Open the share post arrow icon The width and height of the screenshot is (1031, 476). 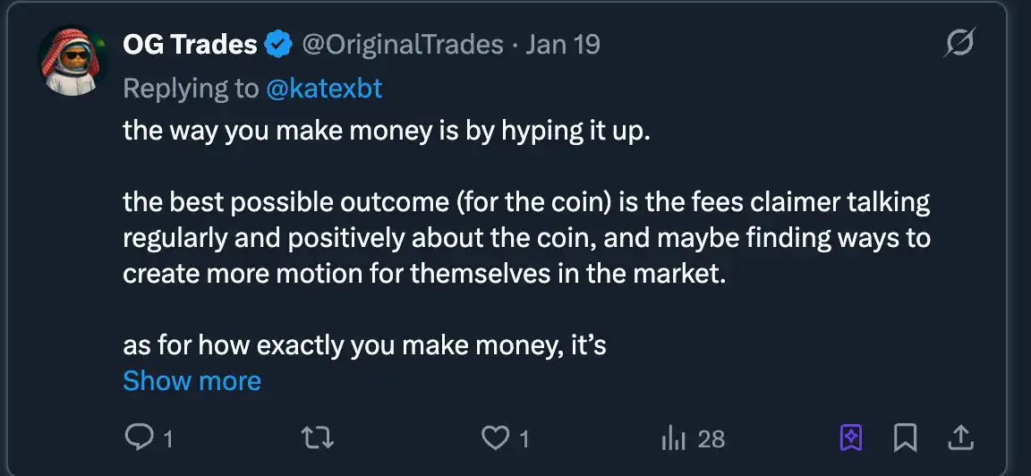click(x=959, y=438)
